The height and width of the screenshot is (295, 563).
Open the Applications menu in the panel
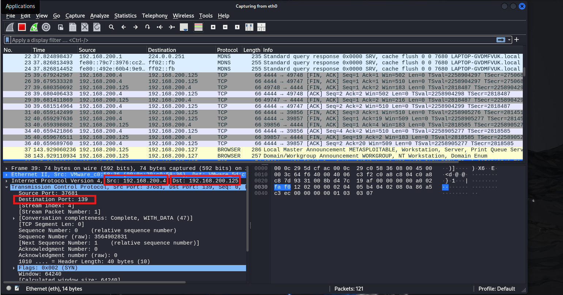coord(20,6)
